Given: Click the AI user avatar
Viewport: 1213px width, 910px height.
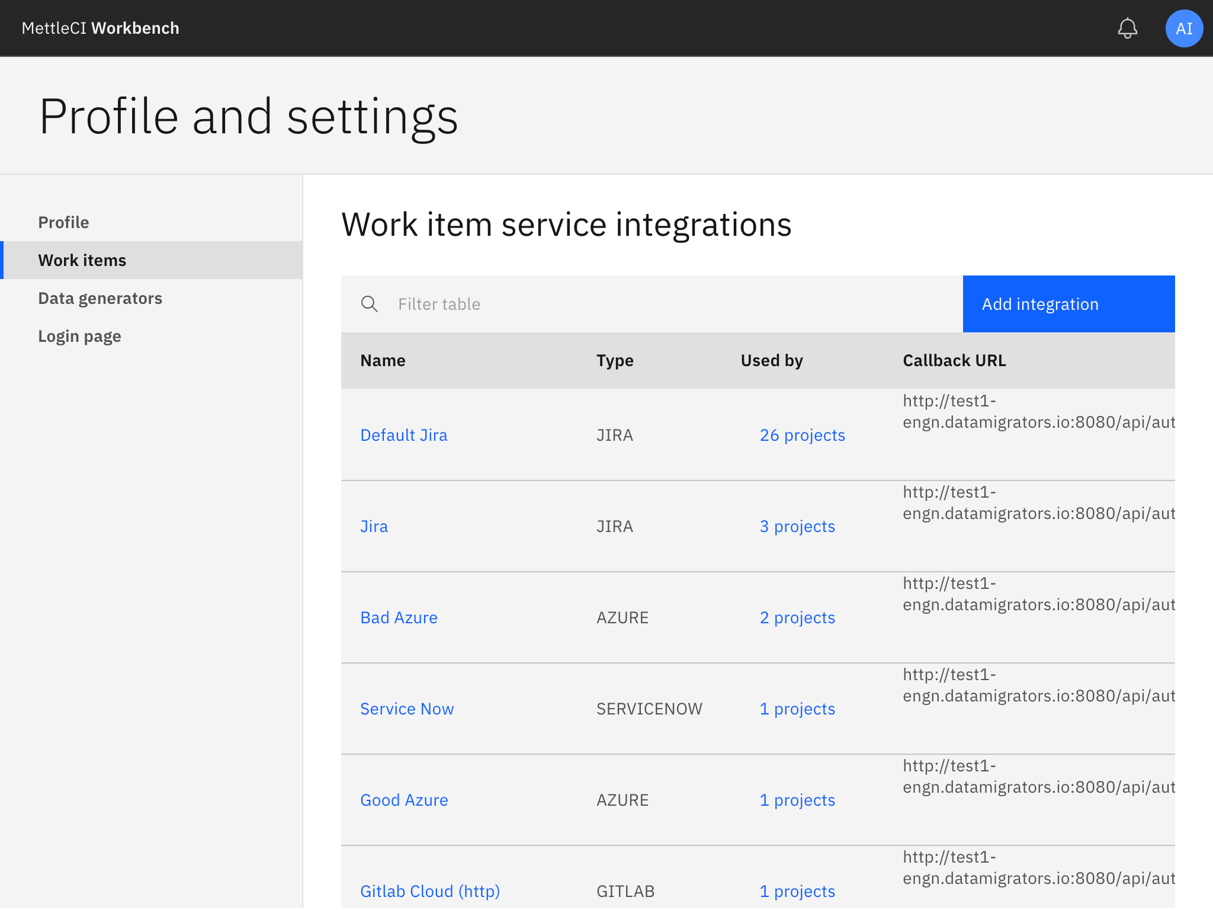Looking at the screenshot, I should pyautogui.click(x=1183, y=28).
